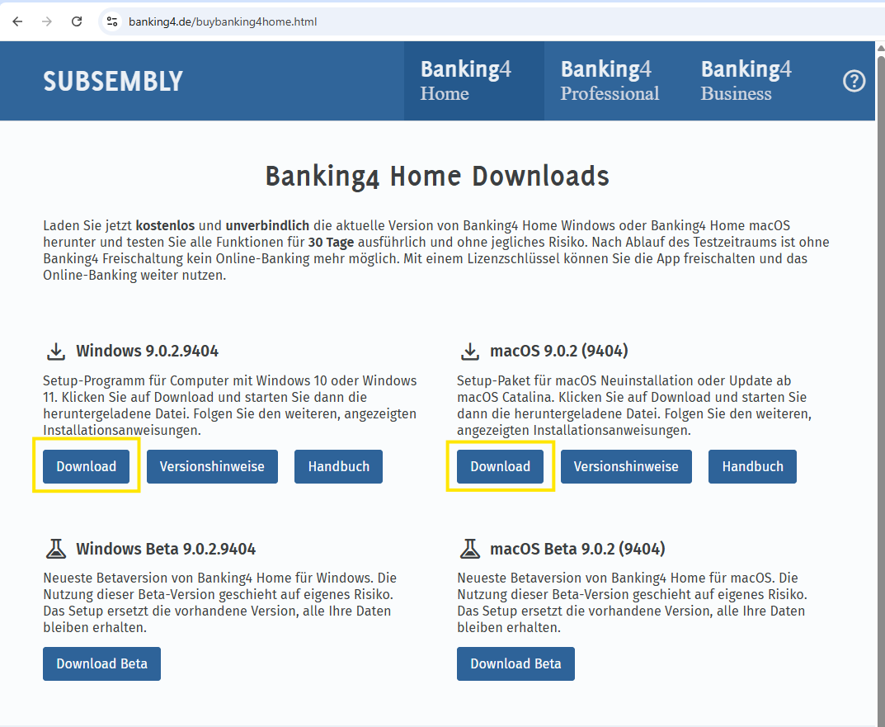This screenshot has width=885, height=727.
Task: Download the Windows 9.0.2.9404 setup
Action: coord(87,466)
